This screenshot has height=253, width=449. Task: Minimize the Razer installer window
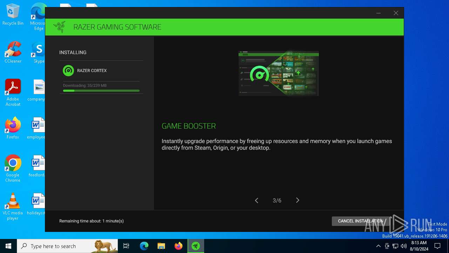point(378,13)
